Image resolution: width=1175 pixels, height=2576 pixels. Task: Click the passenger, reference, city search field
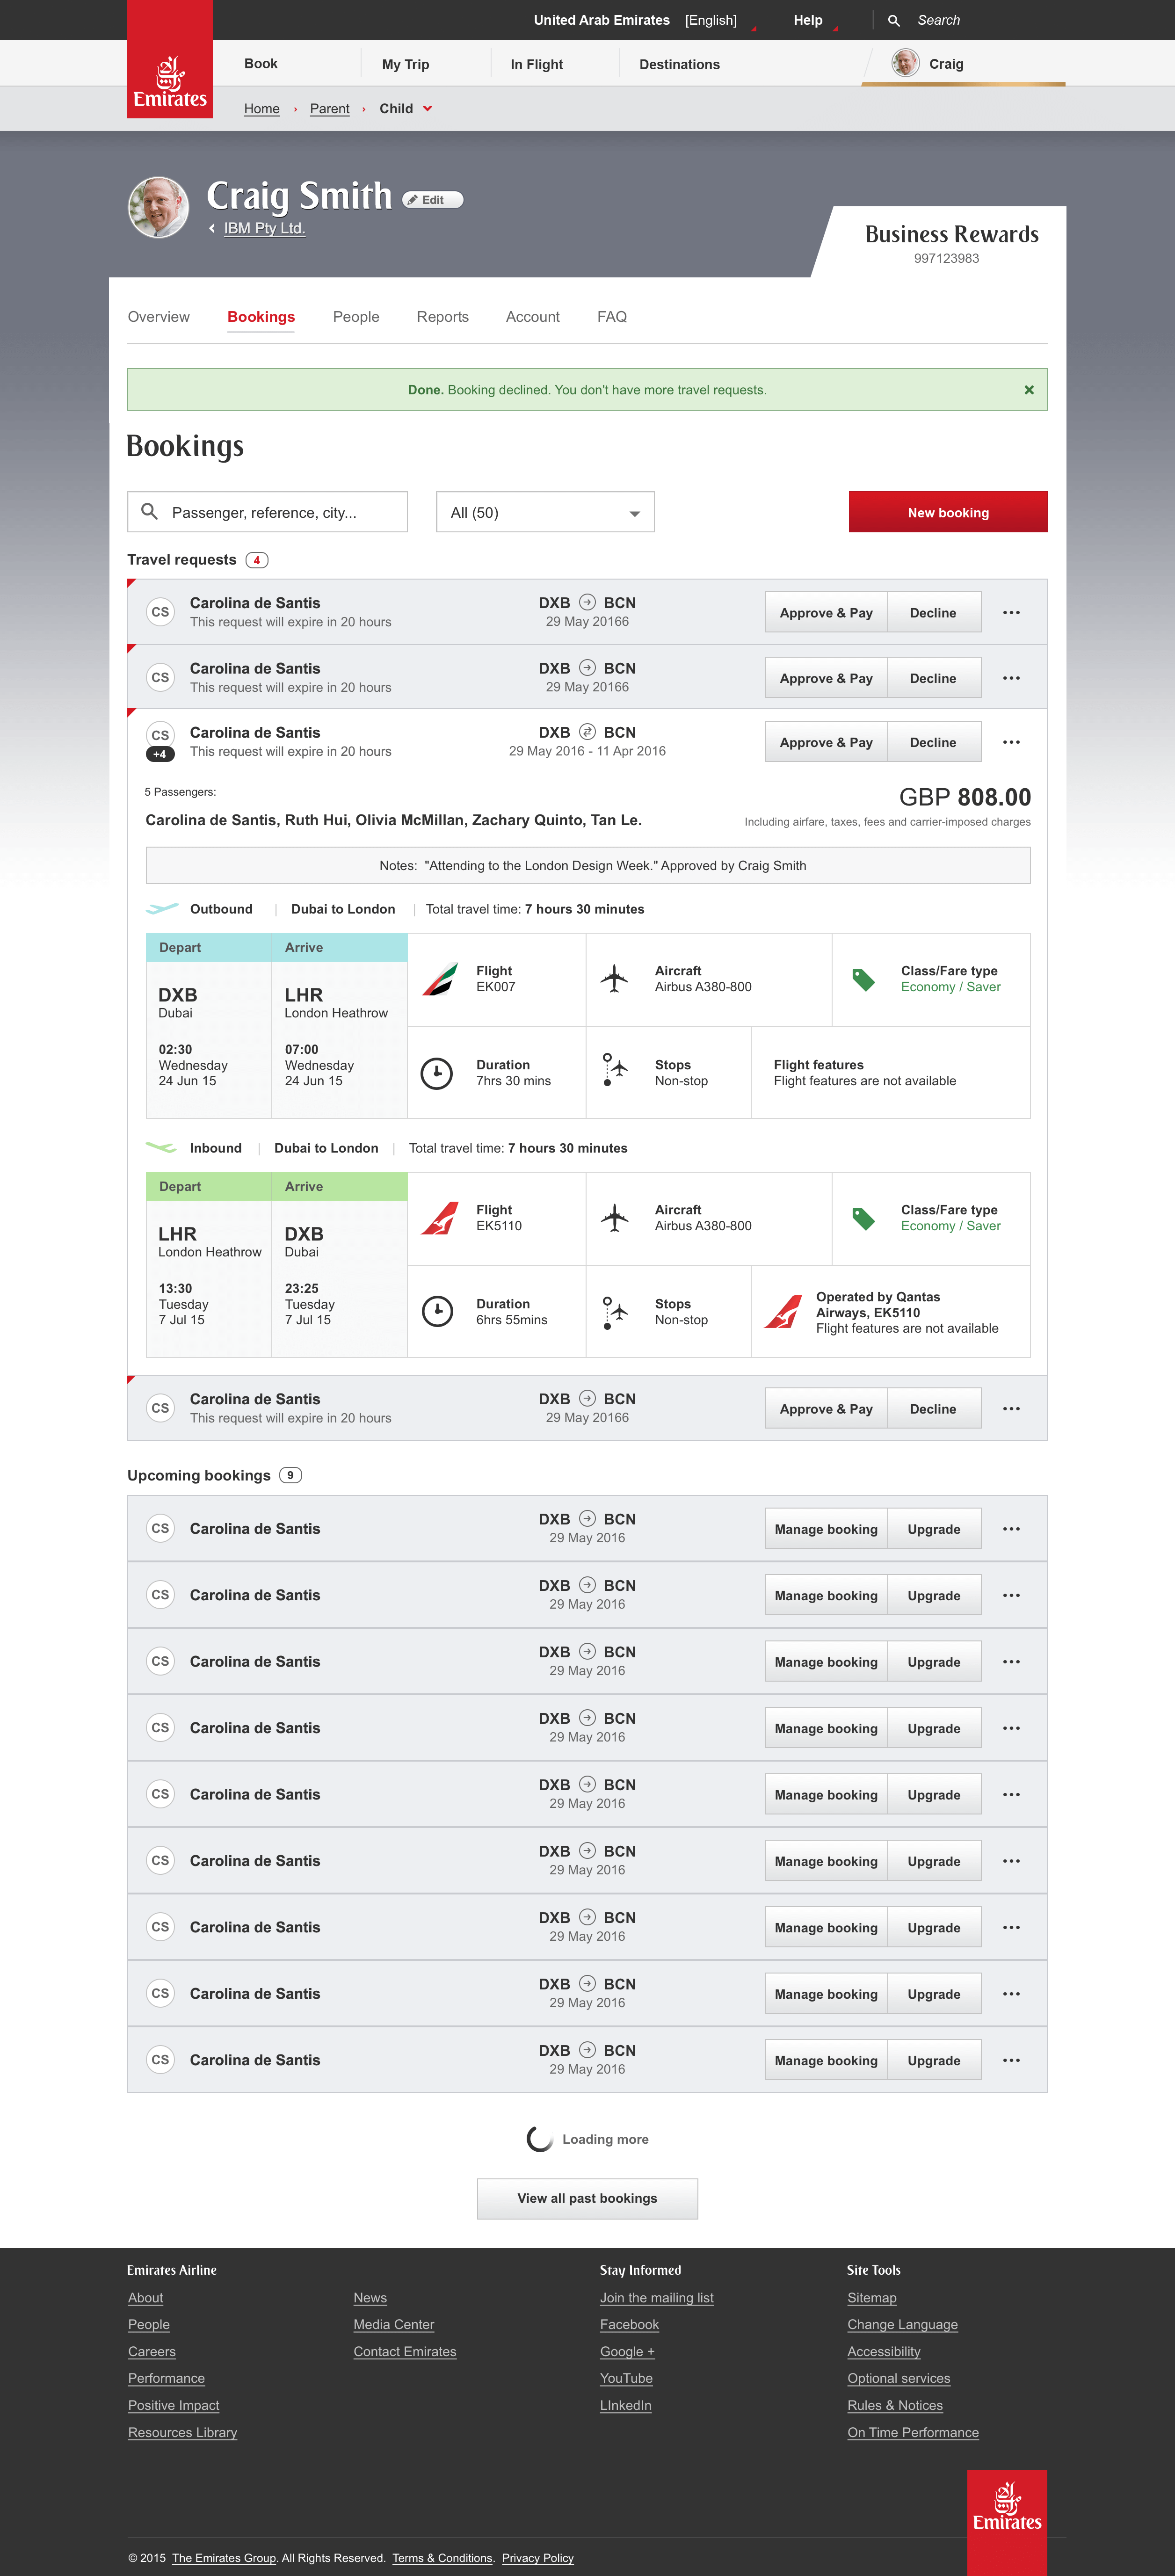pyautogui.click(x=267, y=512)
